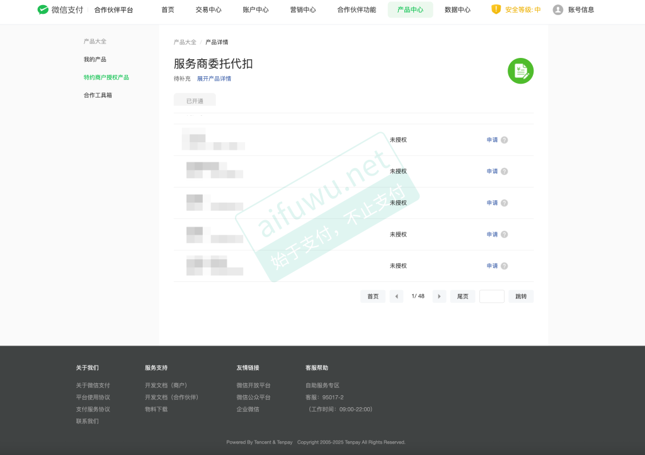Click 产品大全 breadcrumb link
The image size is (645, 455).
185,42
